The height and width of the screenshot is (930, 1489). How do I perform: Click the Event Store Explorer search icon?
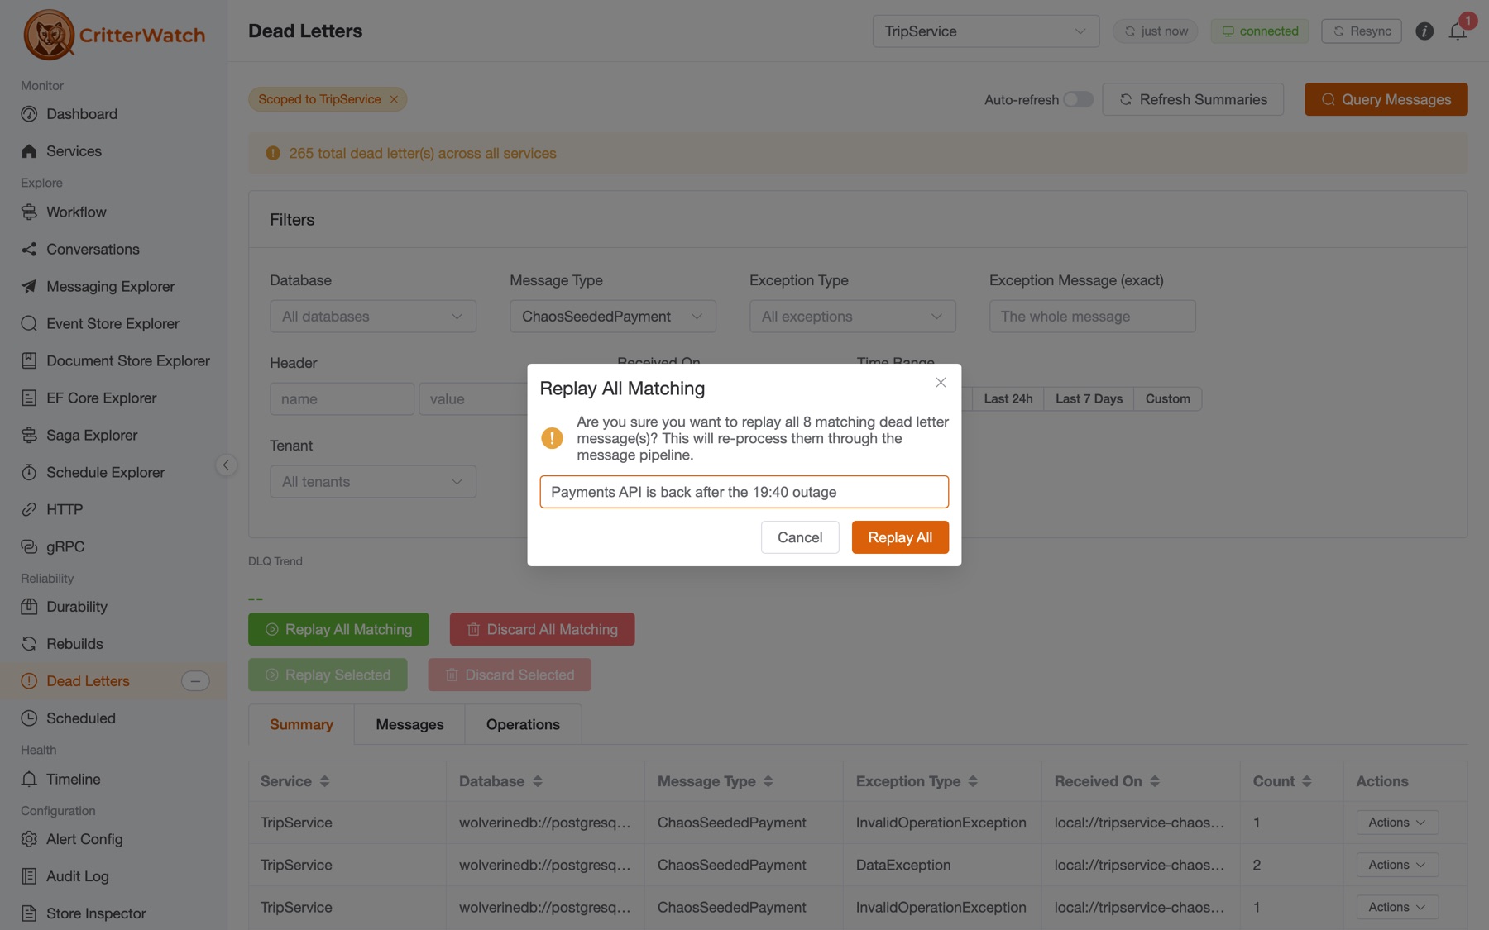pyautogui.click(x=29, y=324)
